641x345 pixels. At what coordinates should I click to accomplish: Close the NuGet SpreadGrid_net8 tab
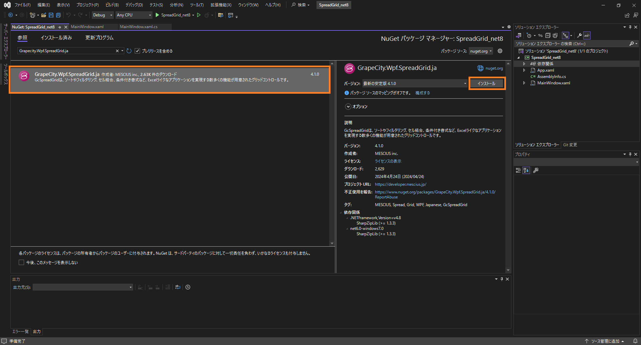(x=66, y=27)
